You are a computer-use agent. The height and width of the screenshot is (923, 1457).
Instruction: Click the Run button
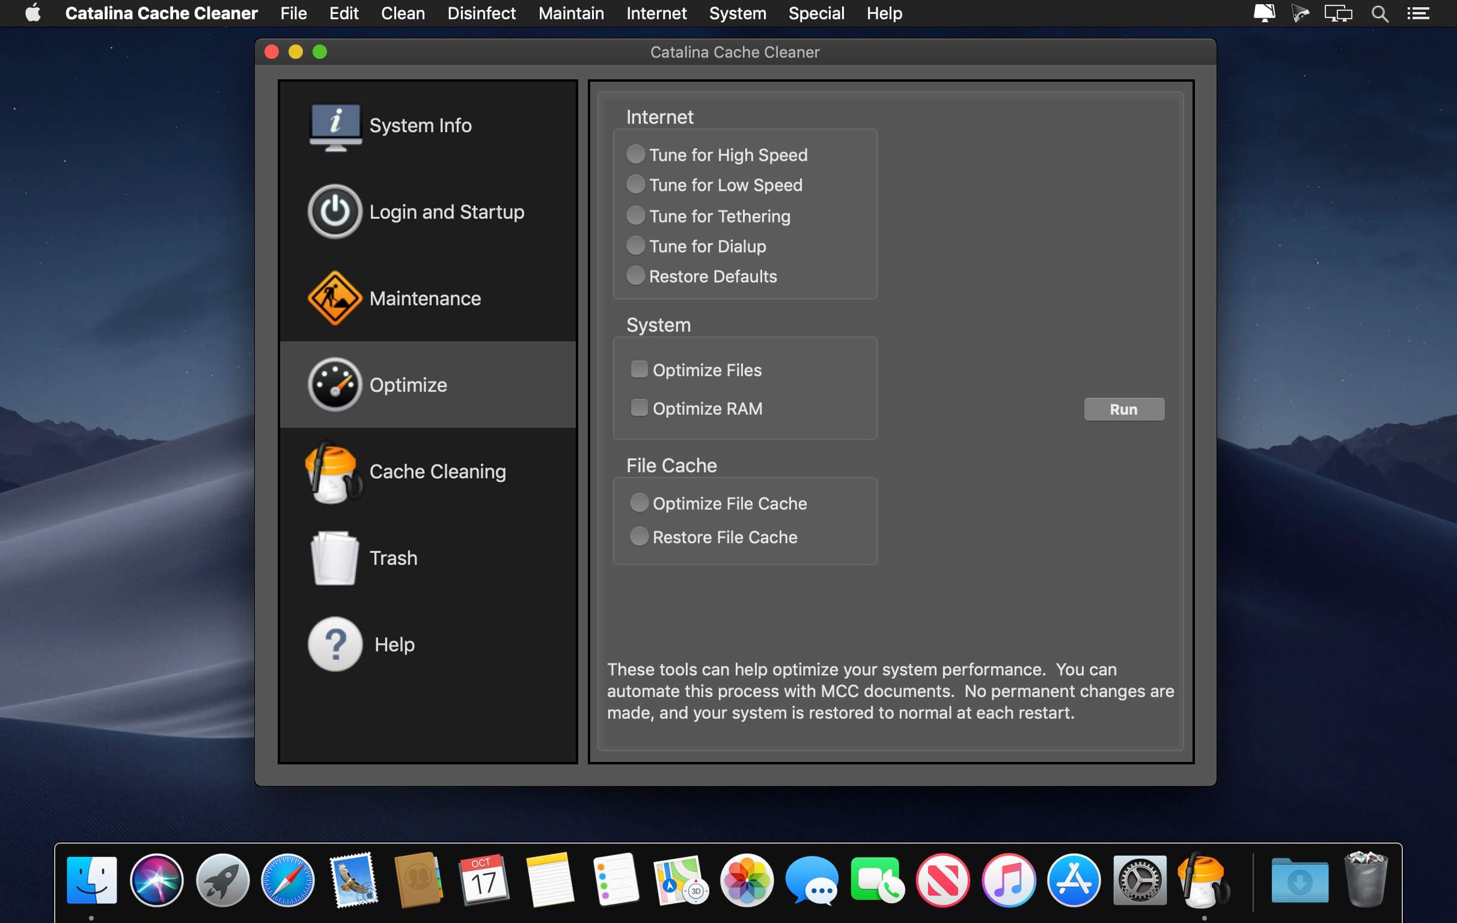(x=1123, y=409)
